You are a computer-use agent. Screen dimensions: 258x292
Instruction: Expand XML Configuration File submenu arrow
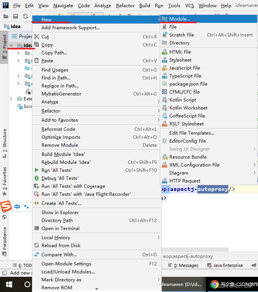click(x=255, y=165)
